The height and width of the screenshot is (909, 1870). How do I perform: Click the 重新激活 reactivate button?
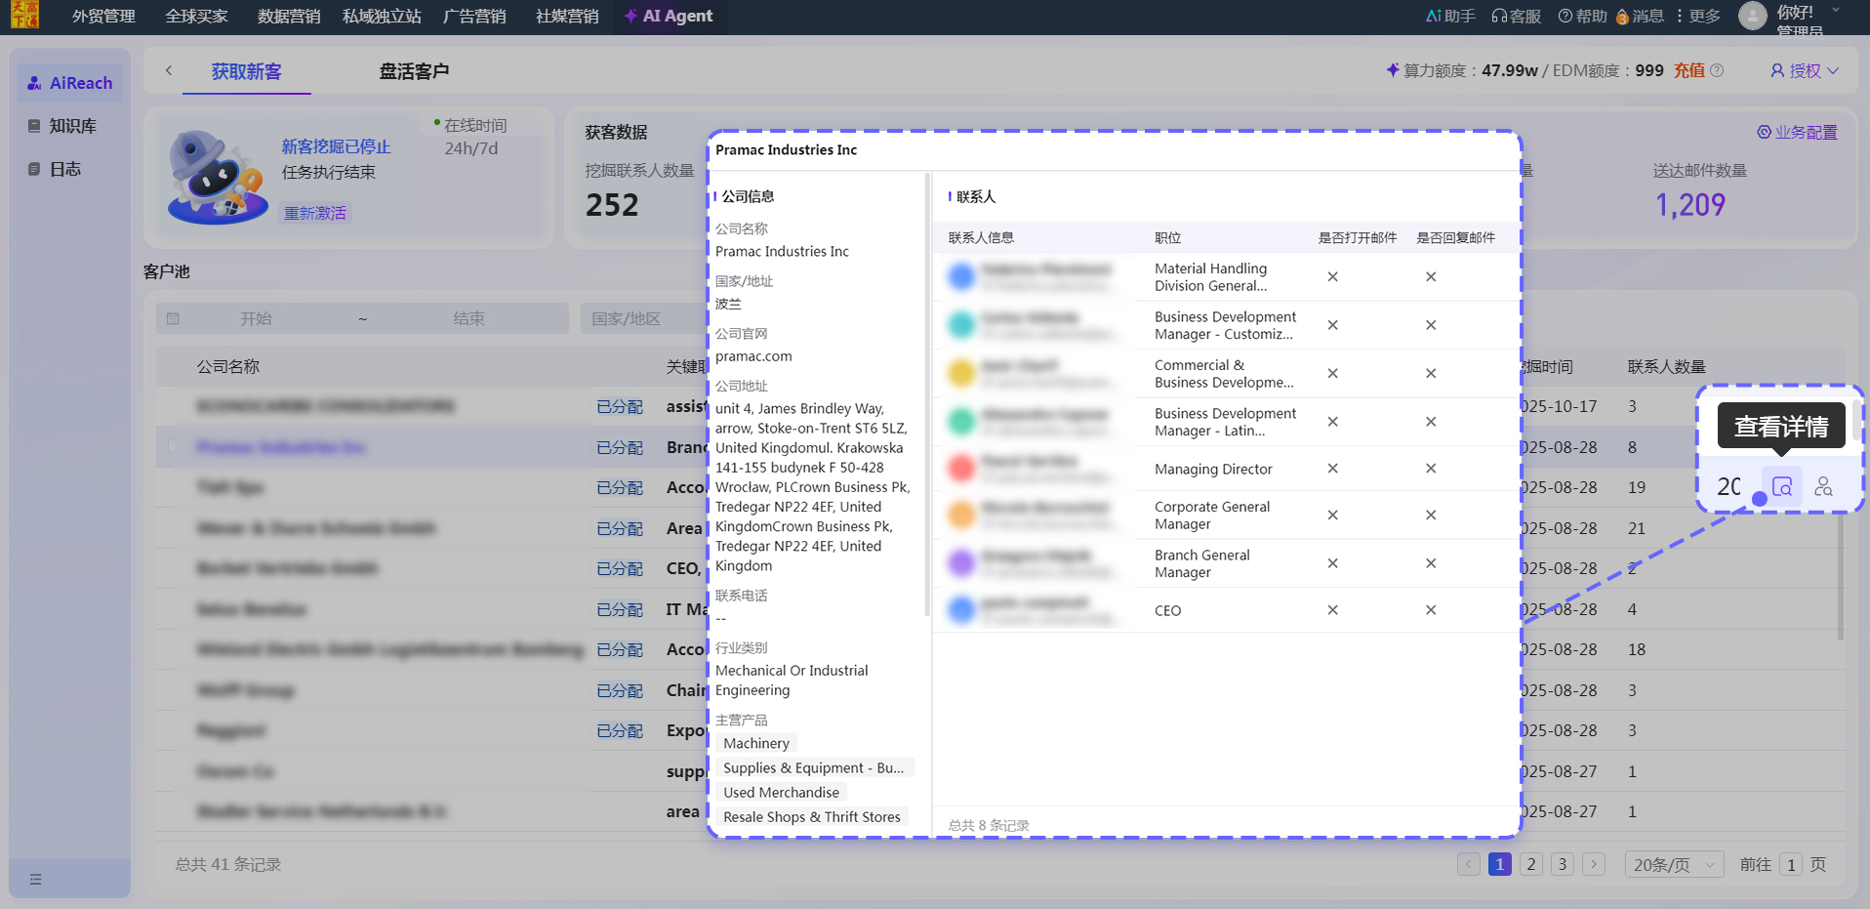(315, 213)
